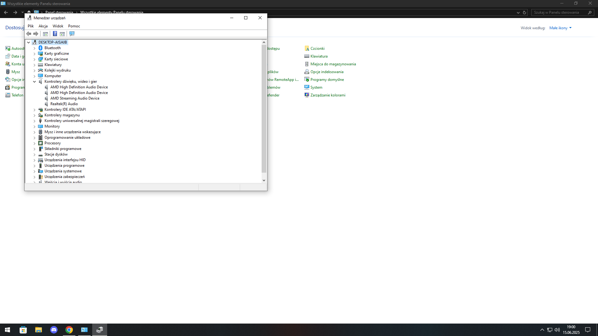Open Mysz in the Control Panel list

(16, 72)
